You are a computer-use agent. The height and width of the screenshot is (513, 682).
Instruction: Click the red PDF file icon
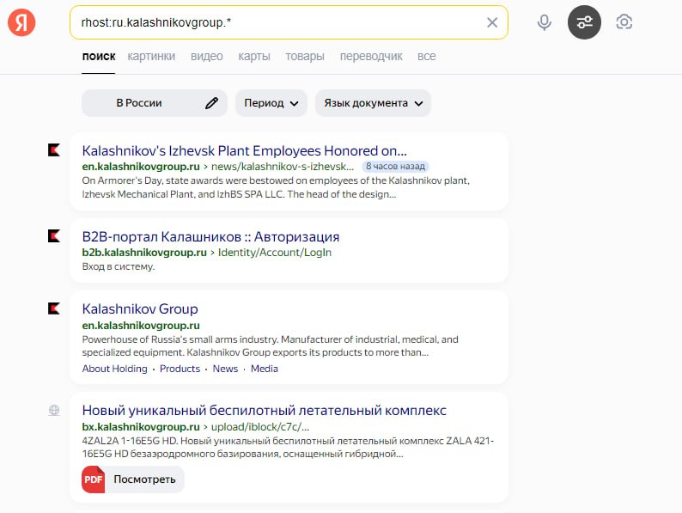(93, 479)
